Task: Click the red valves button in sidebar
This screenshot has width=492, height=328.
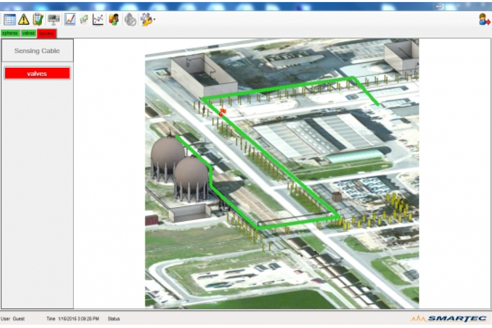Action: pyautogui.click(x=37, y=73)
